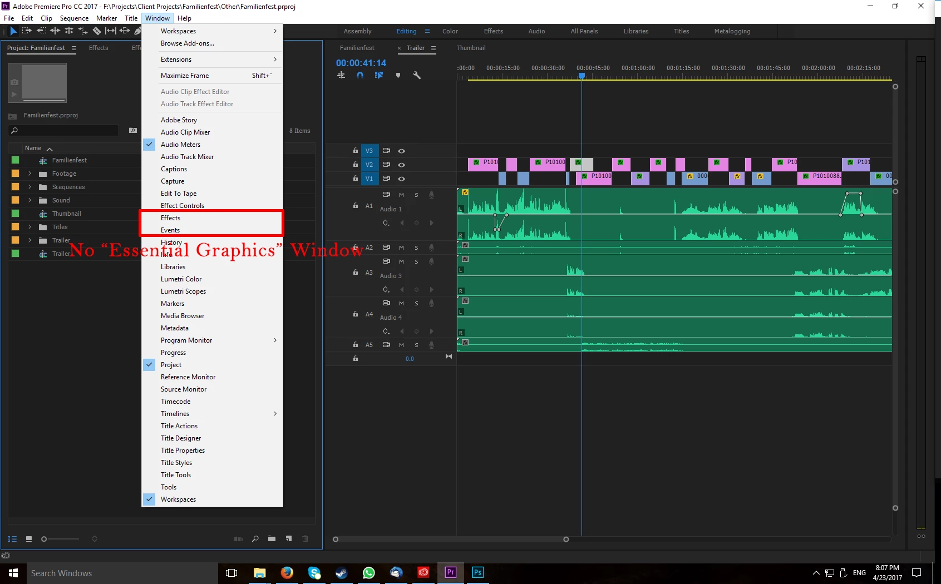The image size is (941, 584).
Task: Solo audio track A4
Action: pyautogui.click(x=416, y=303)
